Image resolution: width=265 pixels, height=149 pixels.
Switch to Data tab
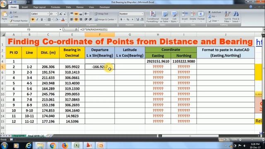click(68, 7)
